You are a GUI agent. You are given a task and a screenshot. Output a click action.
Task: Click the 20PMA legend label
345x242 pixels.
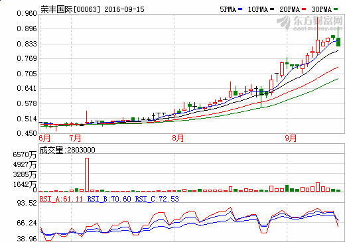tap(289, 9)
